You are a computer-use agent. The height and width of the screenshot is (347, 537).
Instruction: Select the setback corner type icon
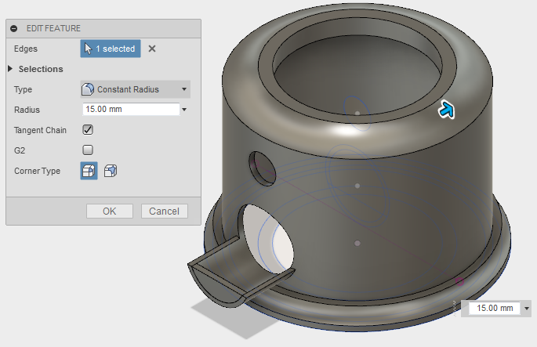coord(111,171)
